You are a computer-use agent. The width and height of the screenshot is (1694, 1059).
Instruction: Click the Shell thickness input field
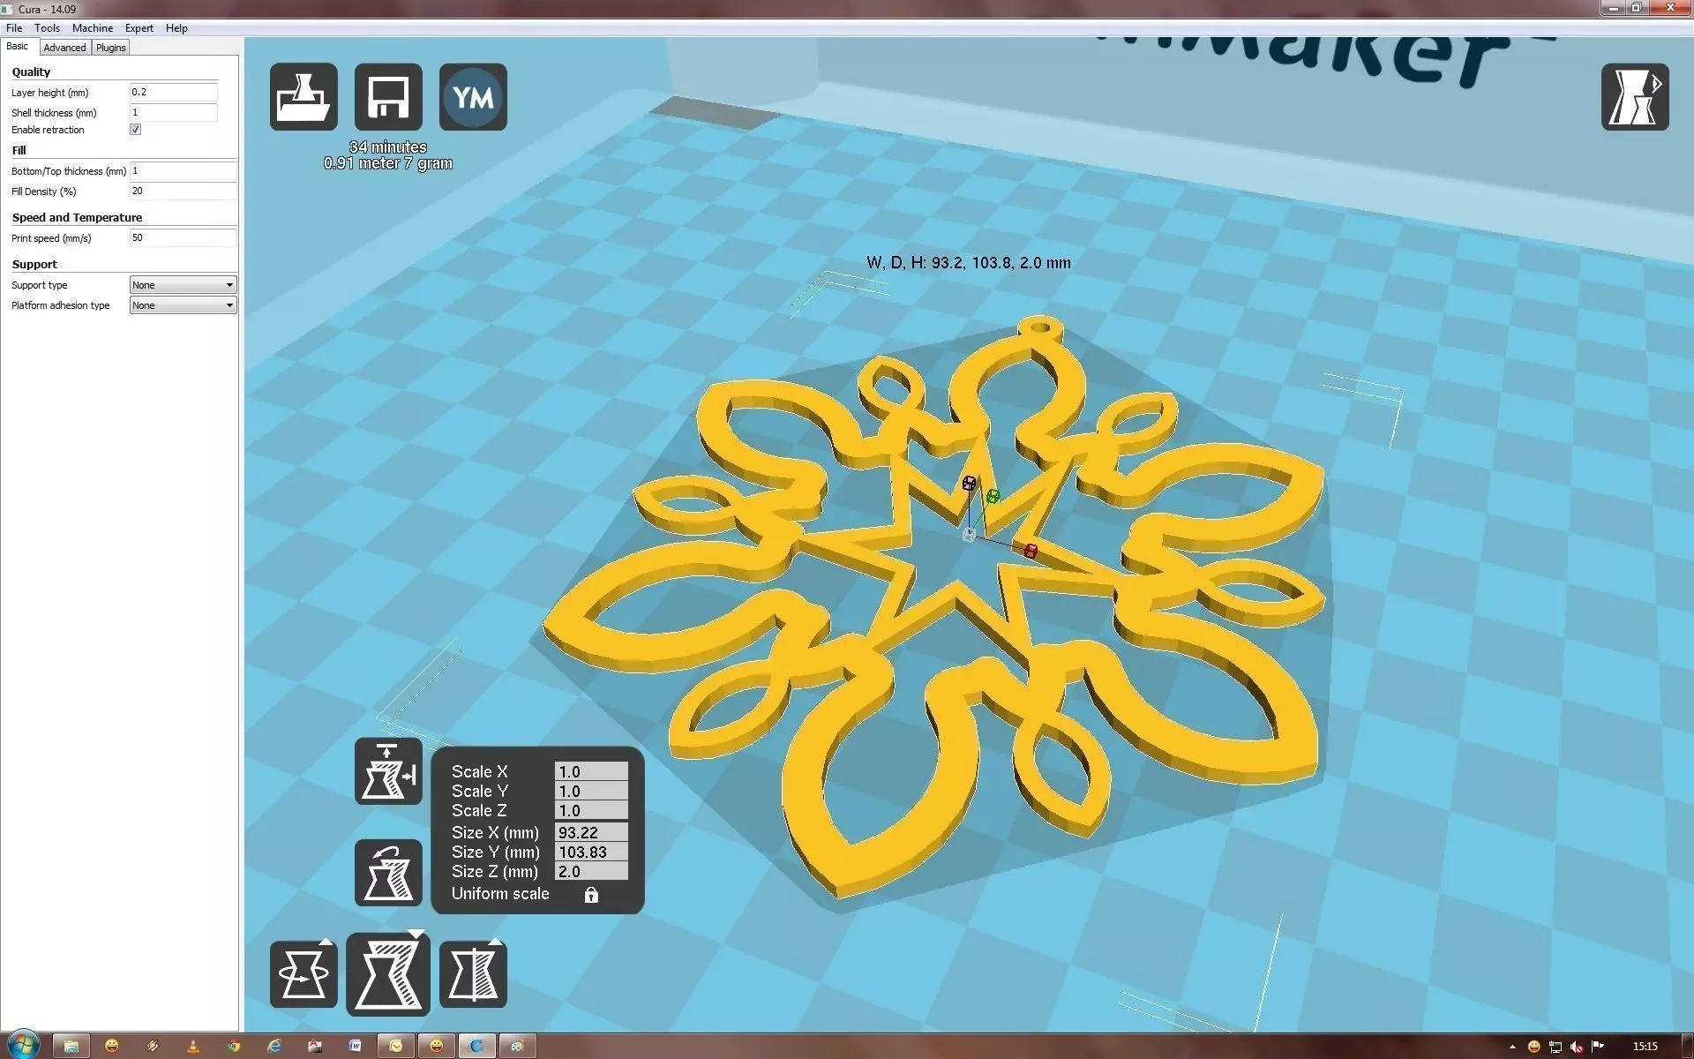pyautogui.click(x=173, y=112)
